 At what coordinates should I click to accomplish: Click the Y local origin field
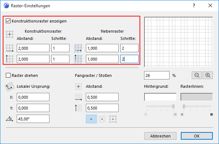pos(33,108)
